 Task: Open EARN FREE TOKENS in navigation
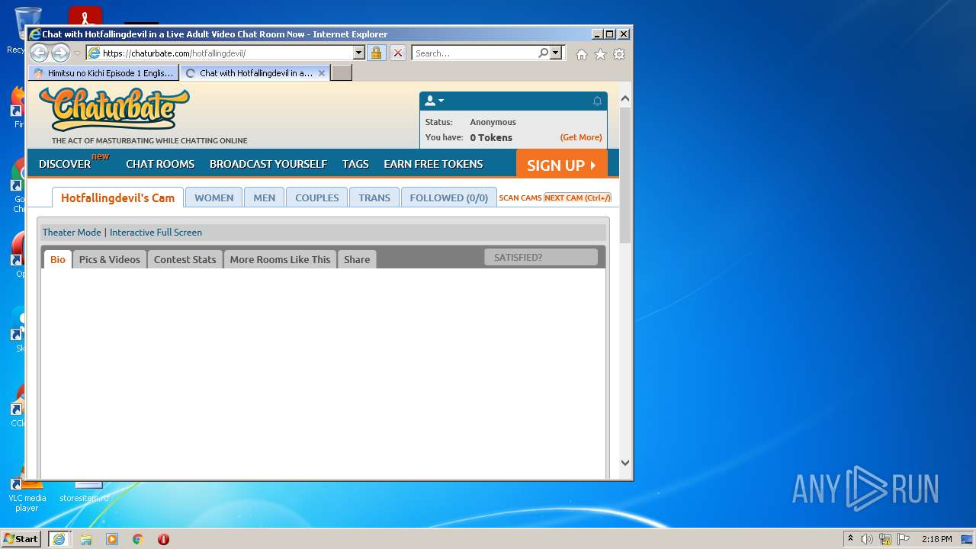pyautogui.click(x=433, y=164)
